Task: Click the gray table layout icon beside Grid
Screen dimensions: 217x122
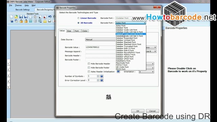Action: pos(35,21)
